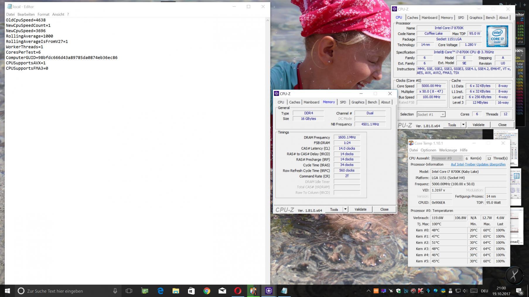Switch to Caches tab in CPU-Z Memory window
This screenshot has width=529, height=297.
(294, 102)
